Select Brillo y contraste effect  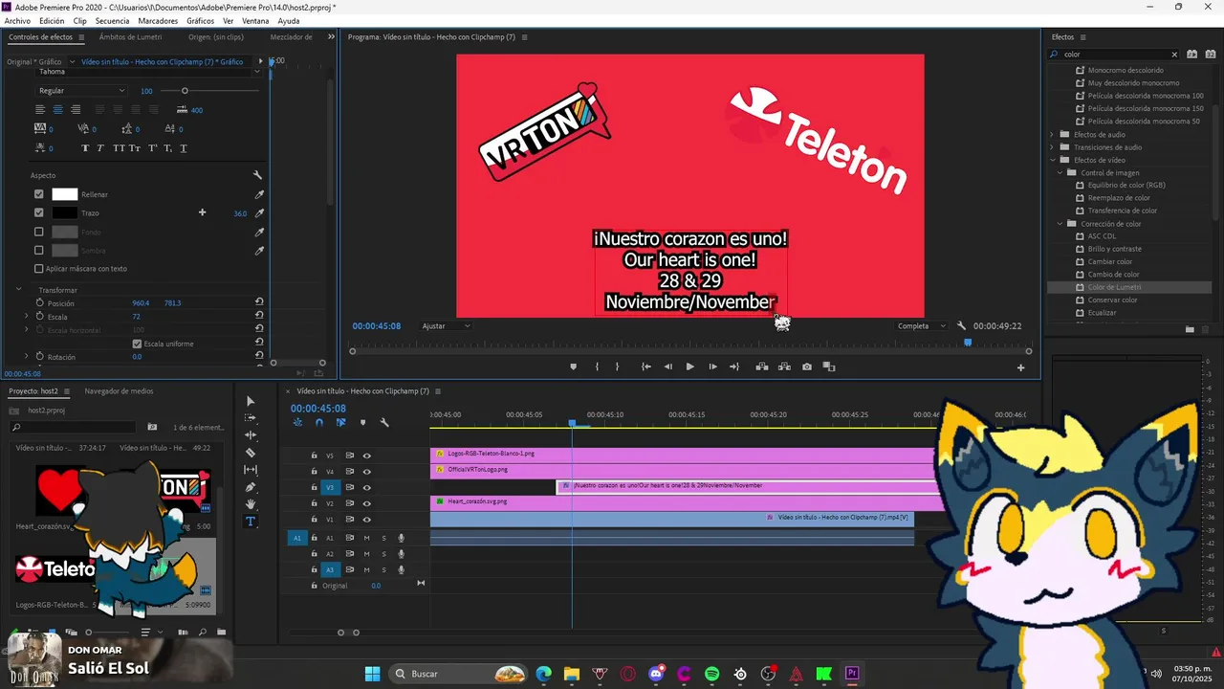[1114, 249]
